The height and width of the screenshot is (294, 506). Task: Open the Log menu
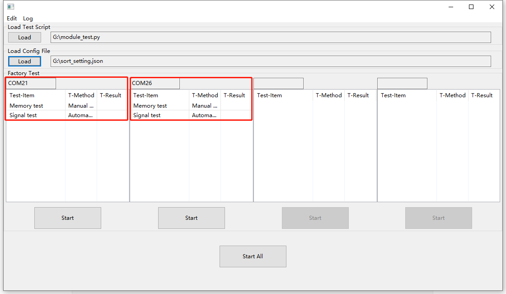(x=28, y=19)
